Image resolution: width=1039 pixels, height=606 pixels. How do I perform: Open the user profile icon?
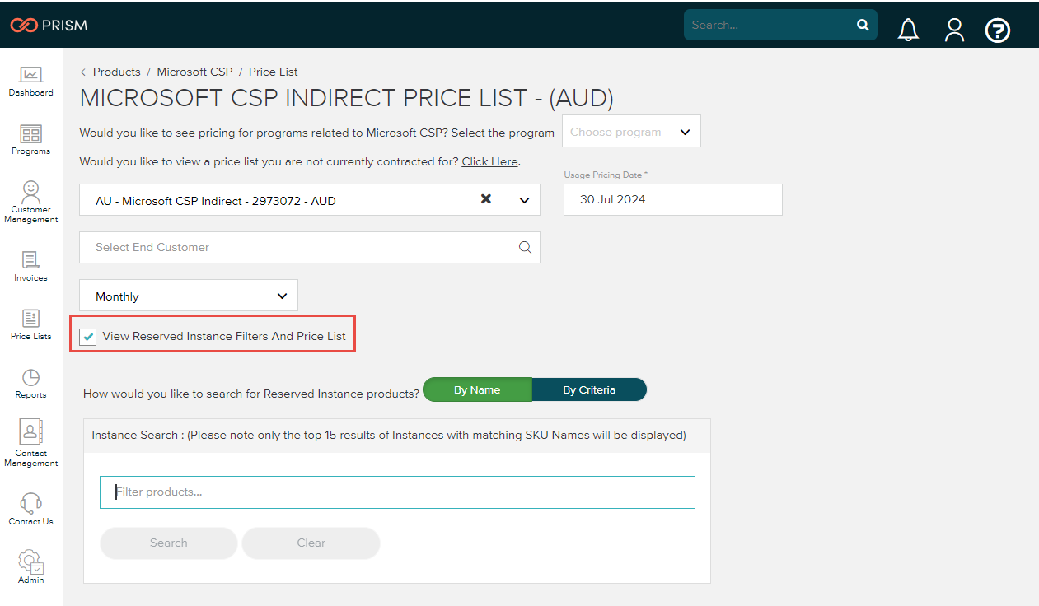click(x=954, y=30)
